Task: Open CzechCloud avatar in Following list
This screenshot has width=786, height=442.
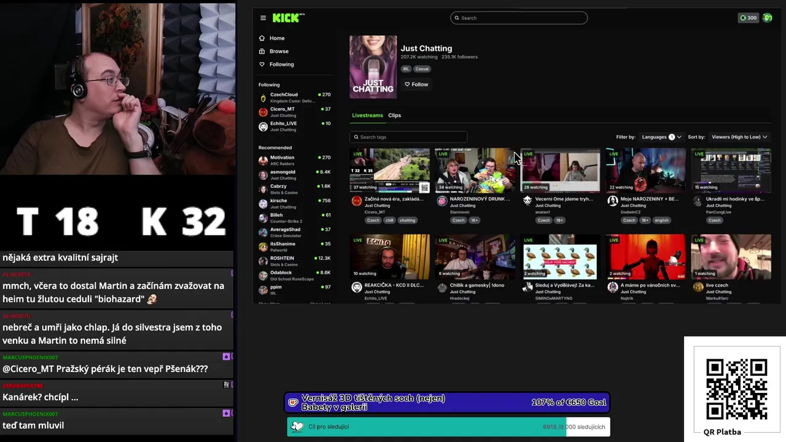Action: [263, 98]
